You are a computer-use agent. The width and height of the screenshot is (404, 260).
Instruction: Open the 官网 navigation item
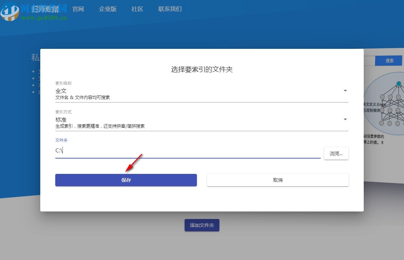(x=78, y=9)
